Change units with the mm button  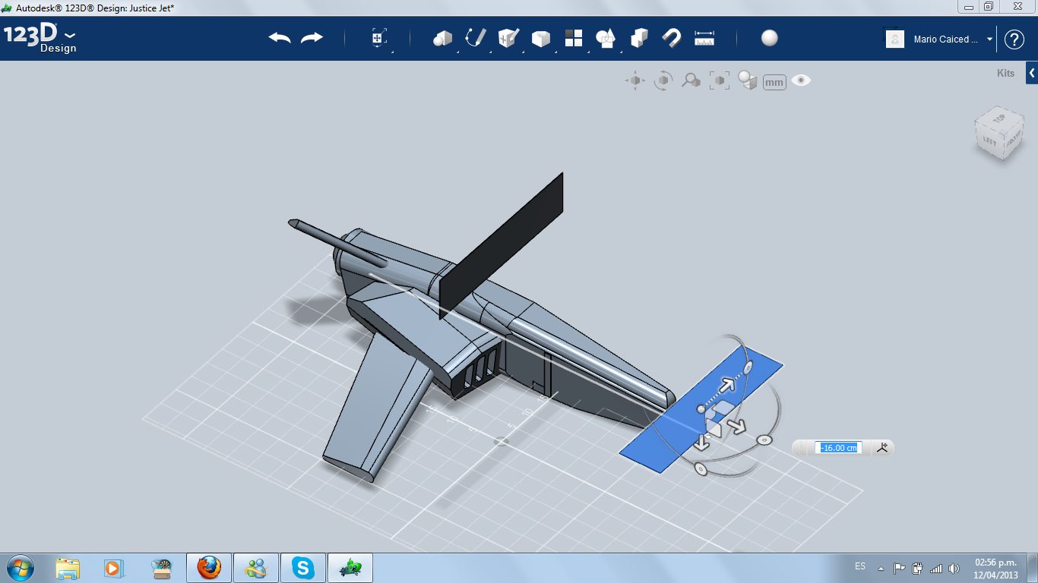(774, 82)
